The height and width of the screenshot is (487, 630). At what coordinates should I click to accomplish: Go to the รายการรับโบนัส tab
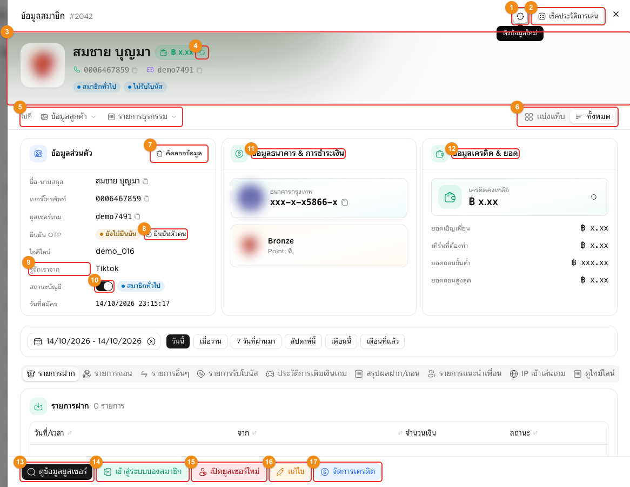click(x=227, y=374)
